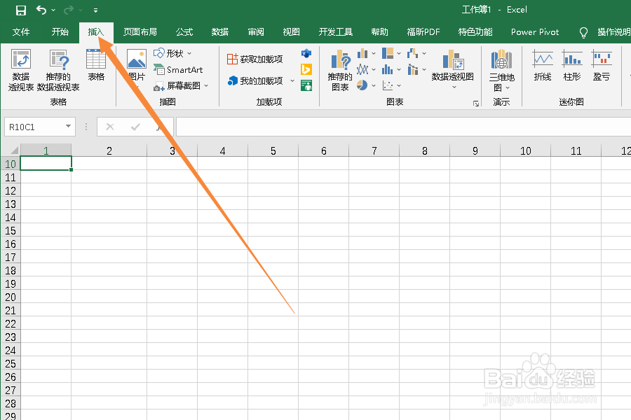Expand the 我的加载项 dropdown arrow
This screenshot has height=420, width=631.
[x=292, y=80]
